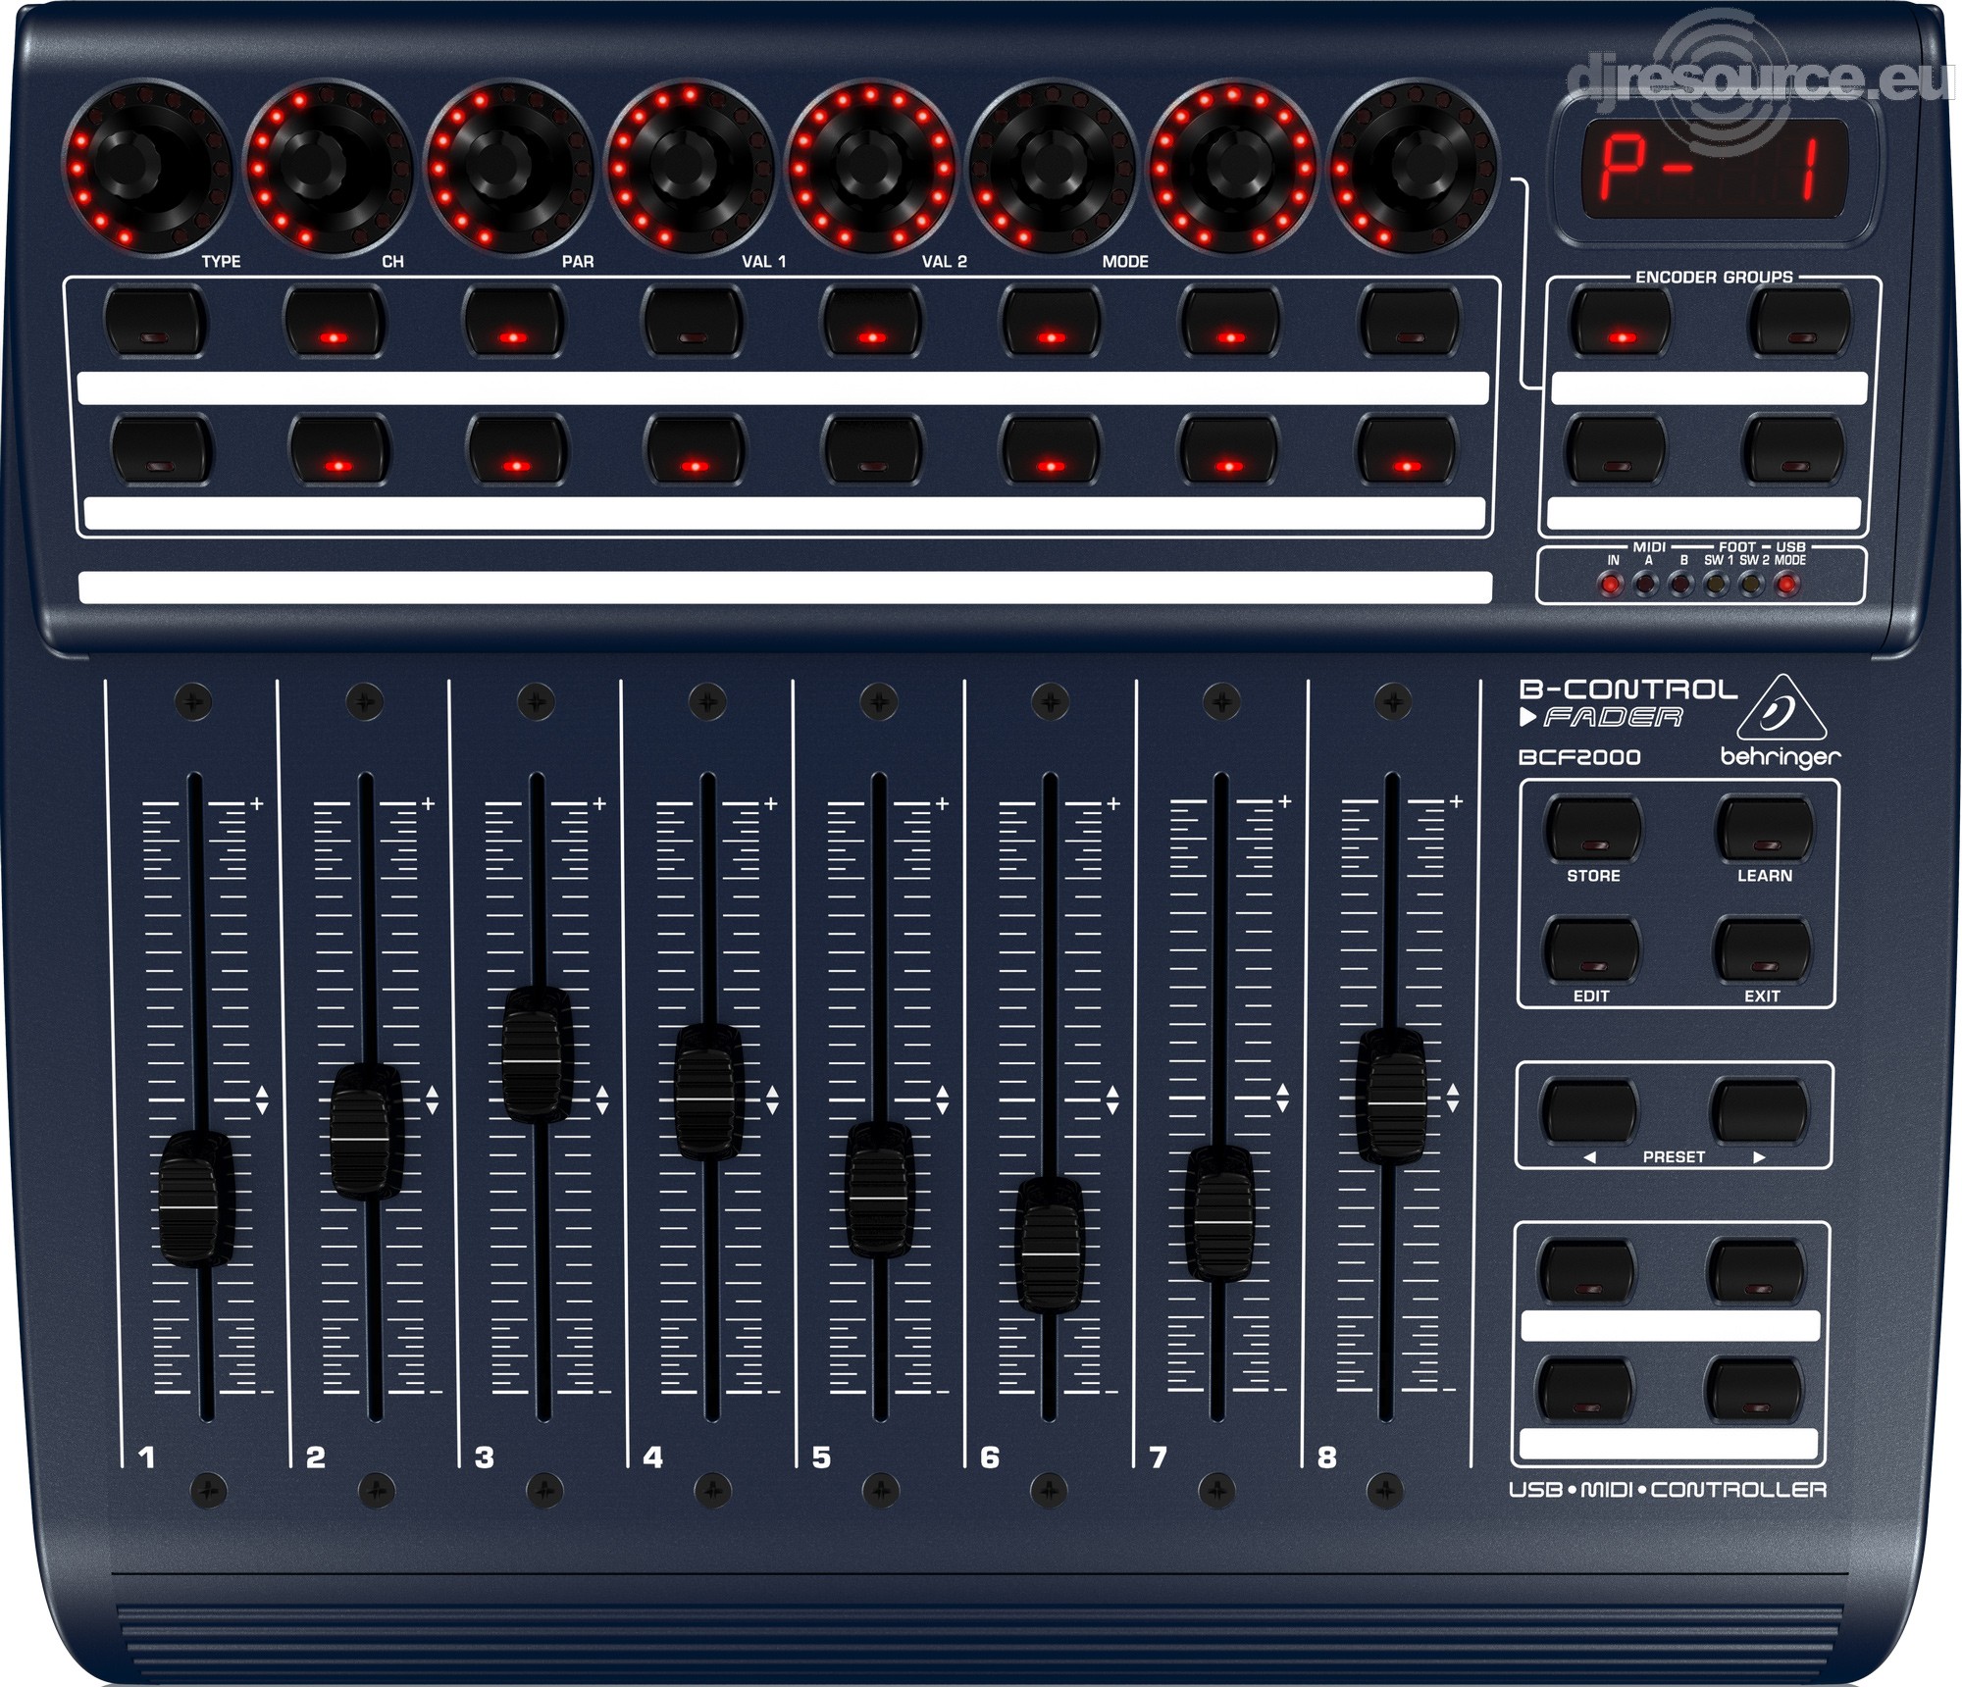Image resolution: width=1962 pixels, height=1687 pixels.
Task: Toggle the second-row button in column three
Action: (x=517, y=450)
